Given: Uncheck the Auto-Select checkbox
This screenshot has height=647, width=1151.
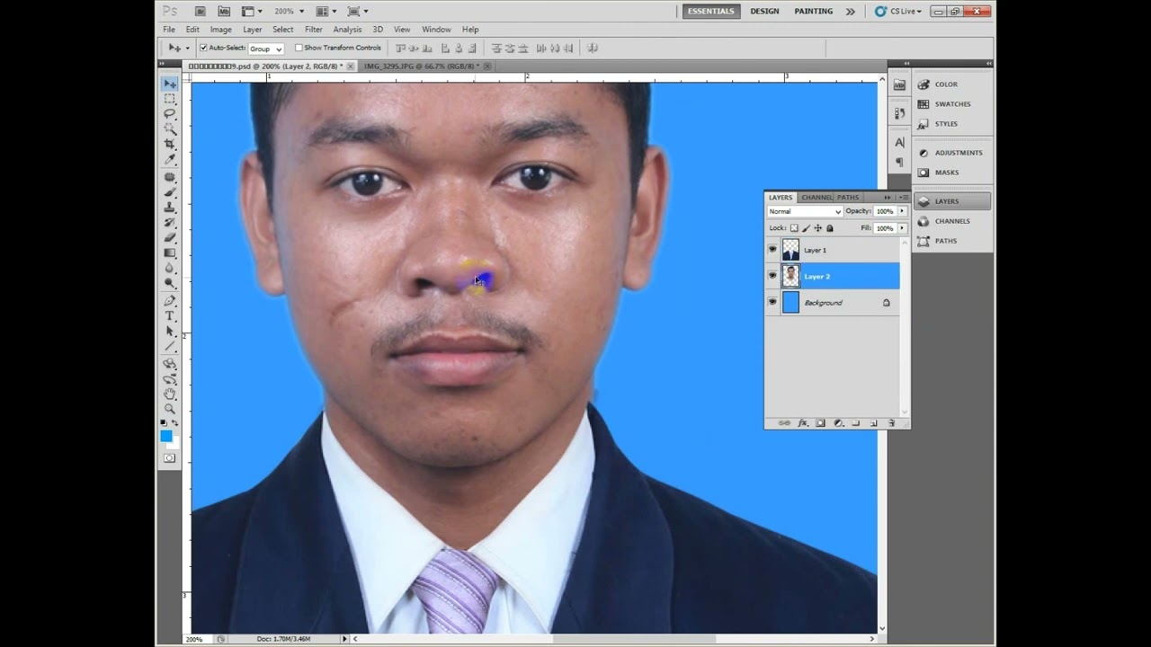Looking at the screenshot, I should (x=203, y=48).
